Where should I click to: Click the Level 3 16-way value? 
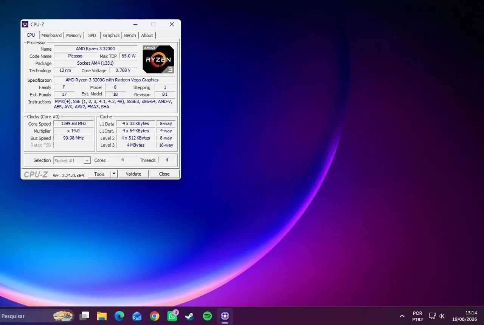(x=166, y=145)
